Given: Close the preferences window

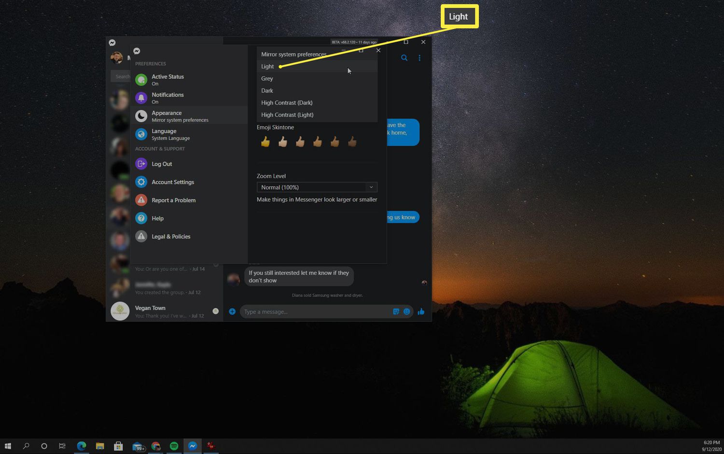Looking at the screenshot, I should [x=378, y=50].
